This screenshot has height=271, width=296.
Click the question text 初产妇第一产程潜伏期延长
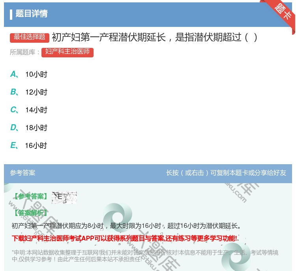click(109, 37)
